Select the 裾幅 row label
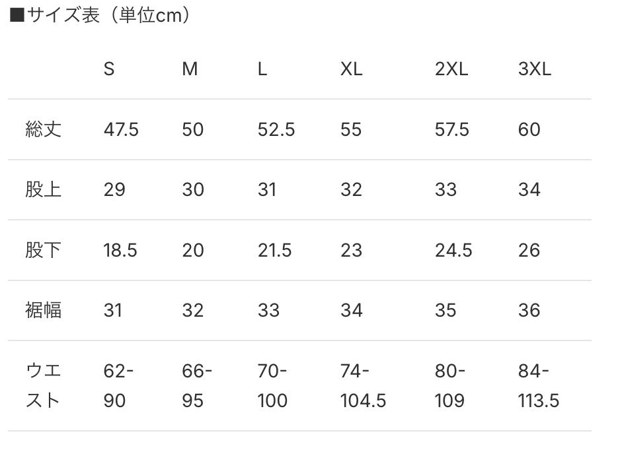620x450 pixels. pyautogui.click(x=43, y=310)
